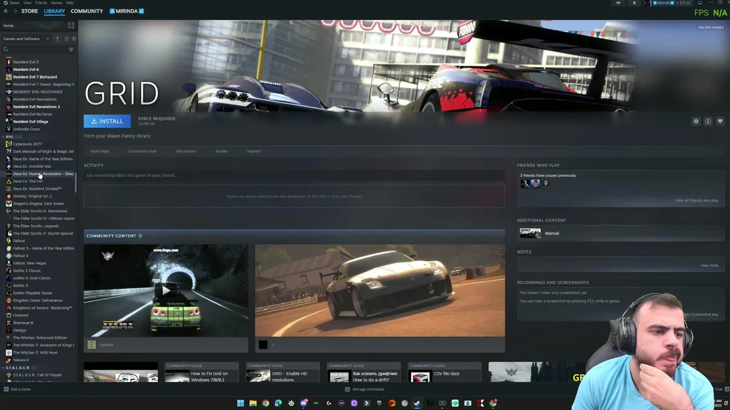
Task: Open the Windows Start menu
Action: (240, 403)
